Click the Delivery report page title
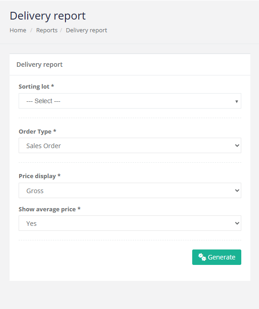This screenshot has height=309, width=259. [48, 16]
